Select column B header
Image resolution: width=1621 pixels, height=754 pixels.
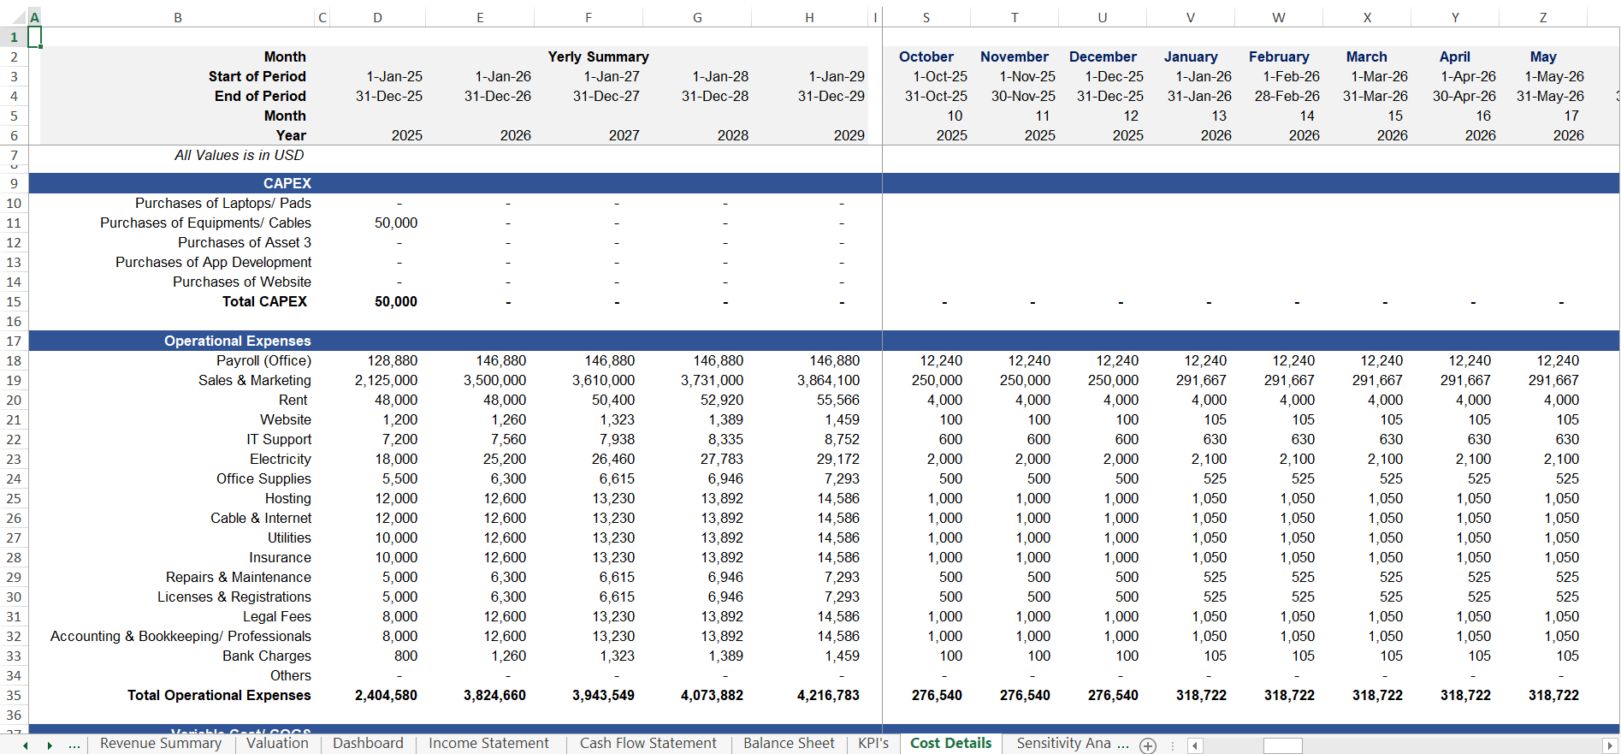click(178, 17)
